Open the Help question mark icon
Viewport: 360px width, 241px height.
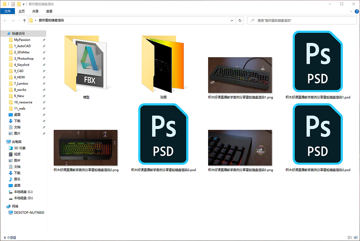pos(357,12)
